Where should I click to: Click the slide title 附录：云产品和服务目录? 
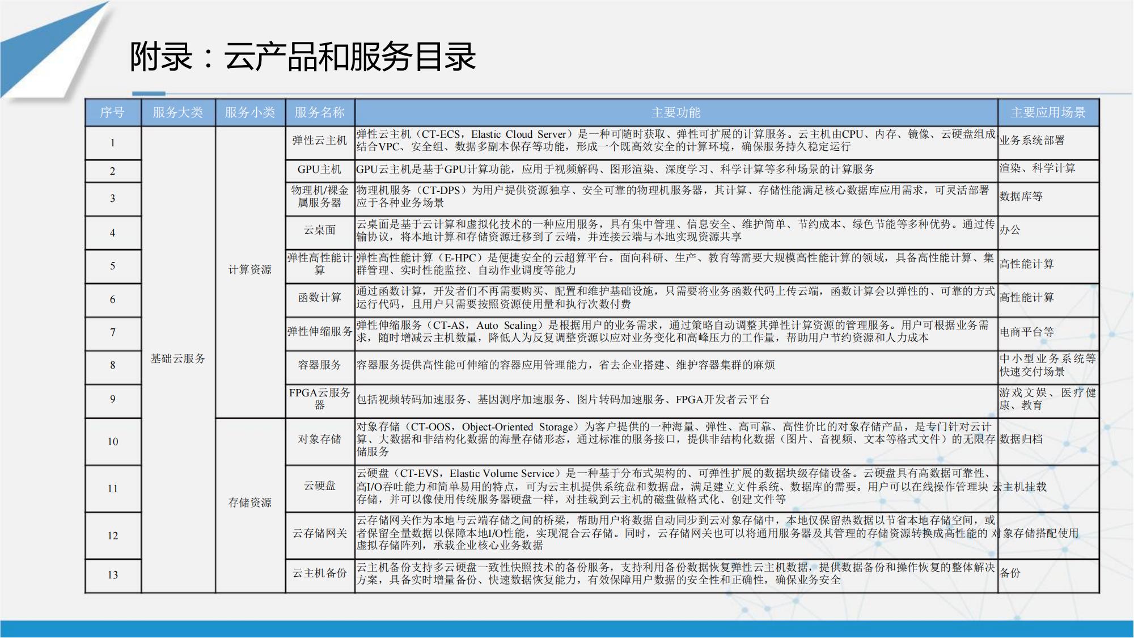303,57
